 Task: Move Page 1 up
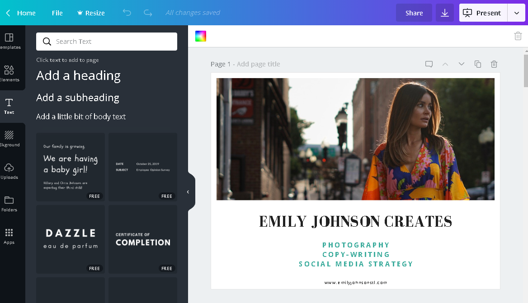coord(445,64)
